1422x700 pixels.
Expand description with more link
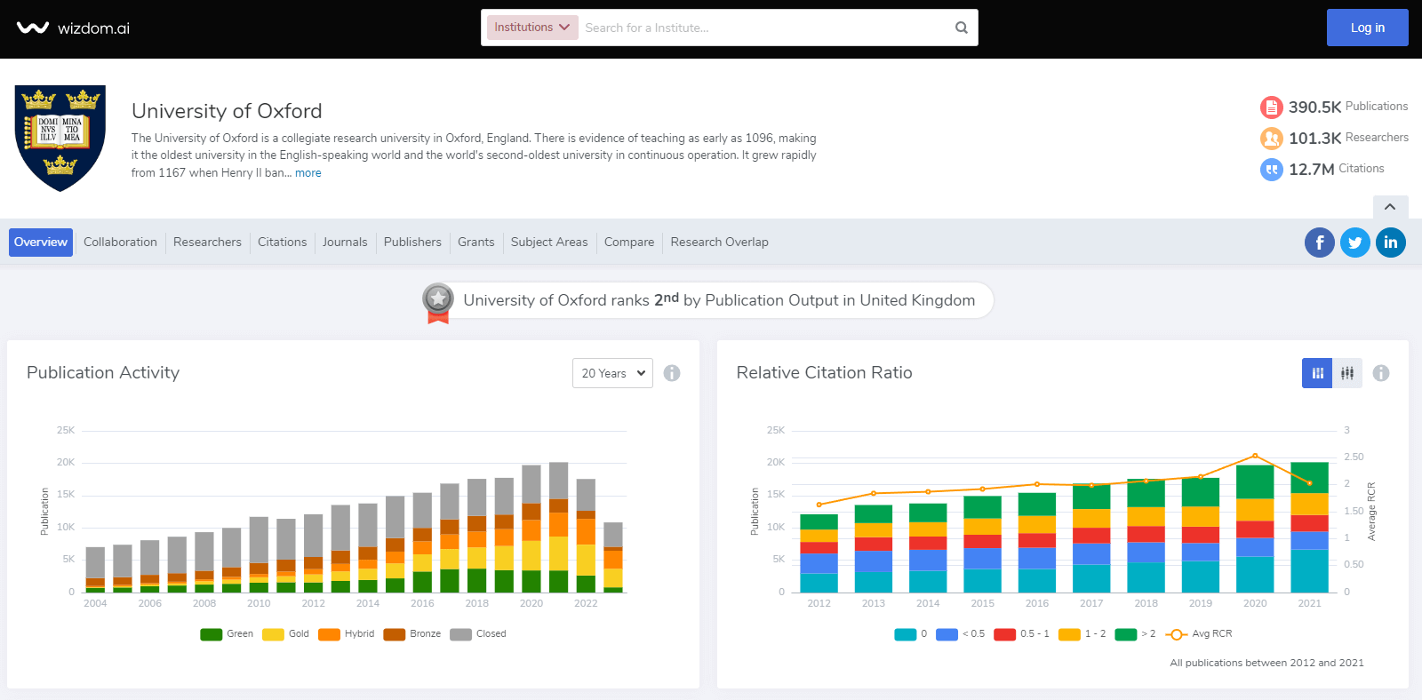(x=308, y=173)
